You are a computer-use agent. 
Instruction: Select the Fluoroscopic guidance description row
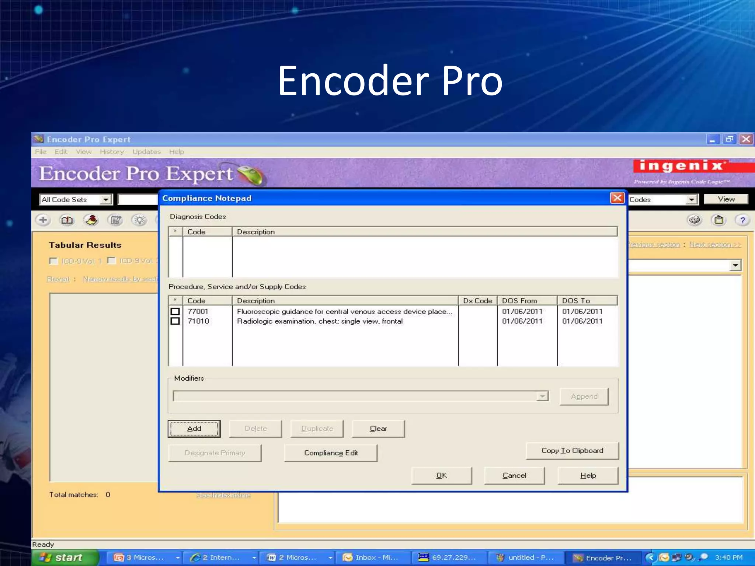[344, 311]
